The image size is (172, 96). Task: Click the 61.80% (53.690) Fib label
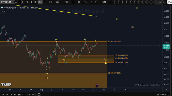pos(121,58)
